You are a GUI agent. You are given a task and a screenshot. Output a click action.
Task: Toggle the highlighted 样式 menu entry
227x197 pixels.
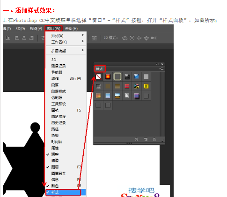click(x=66, y=192)
